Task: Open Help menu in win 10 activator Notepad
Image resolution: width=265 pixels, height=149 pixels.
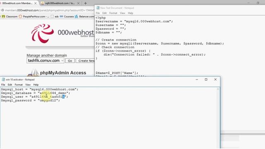Action: (36, 84)
